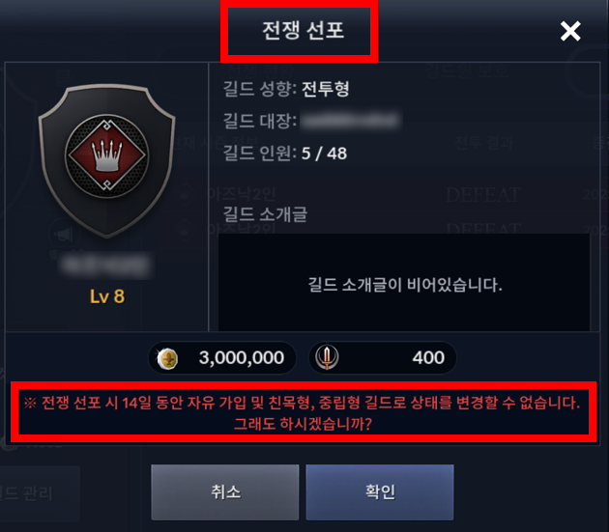Screen dimensions: 609x532
Task: Click the dimmed 길드 관리 button
Action: point(27,493)
